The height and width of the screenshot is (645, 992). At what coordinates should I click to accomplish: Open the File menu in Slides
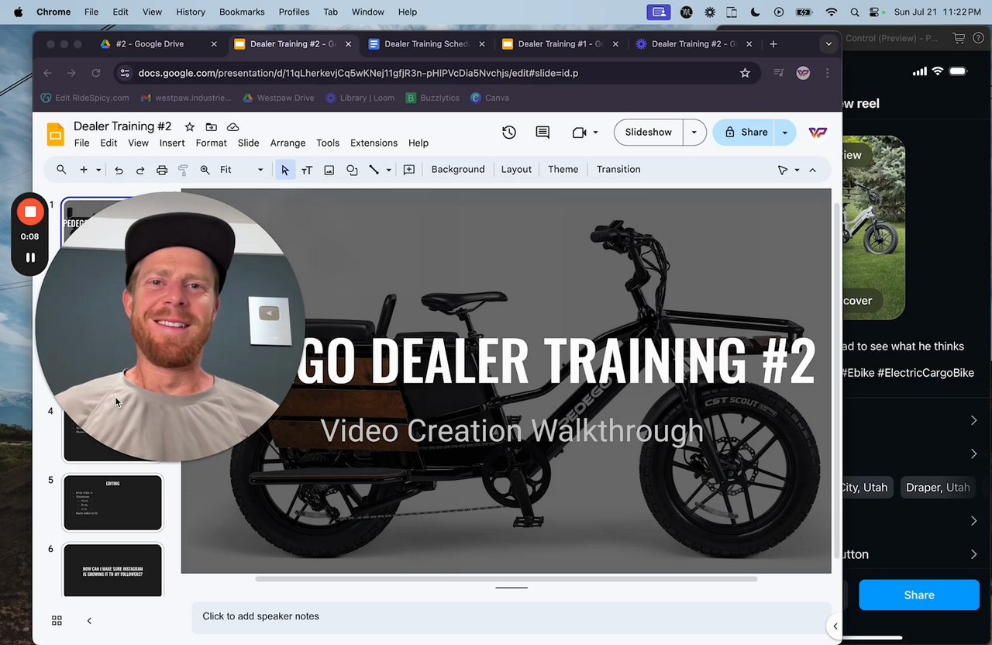click(x=81, y=143)
